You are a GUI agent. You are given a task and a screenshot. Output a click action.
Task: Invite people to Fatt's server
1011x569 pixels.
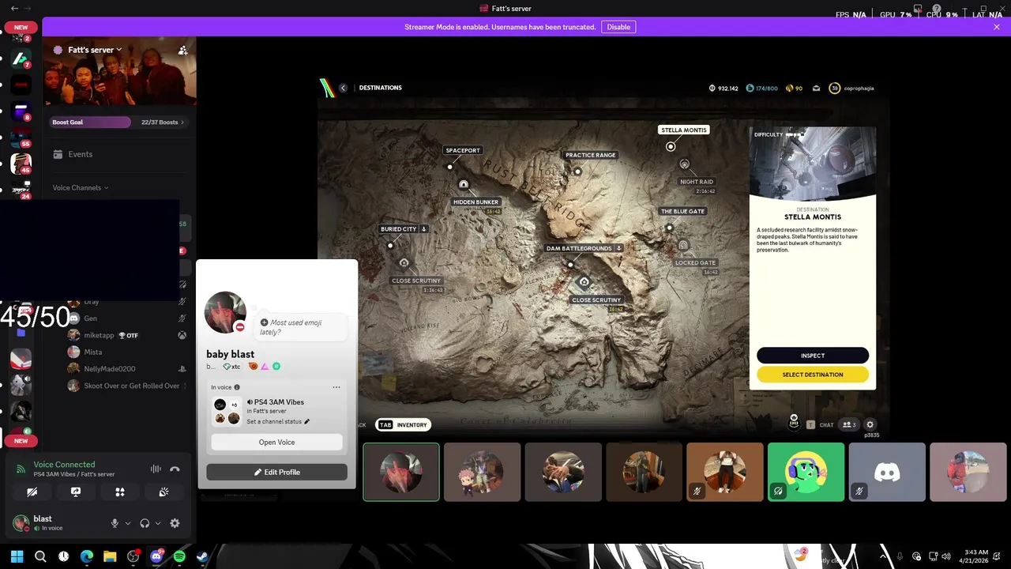click(x=182, y=50)
